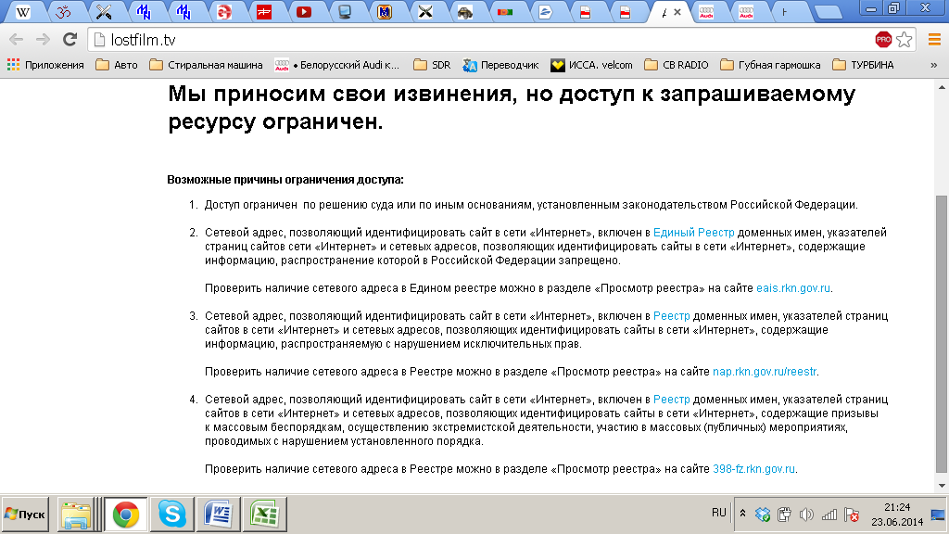Show hidden tray icons
The image size is (949, 534).
tap(742, 514)
